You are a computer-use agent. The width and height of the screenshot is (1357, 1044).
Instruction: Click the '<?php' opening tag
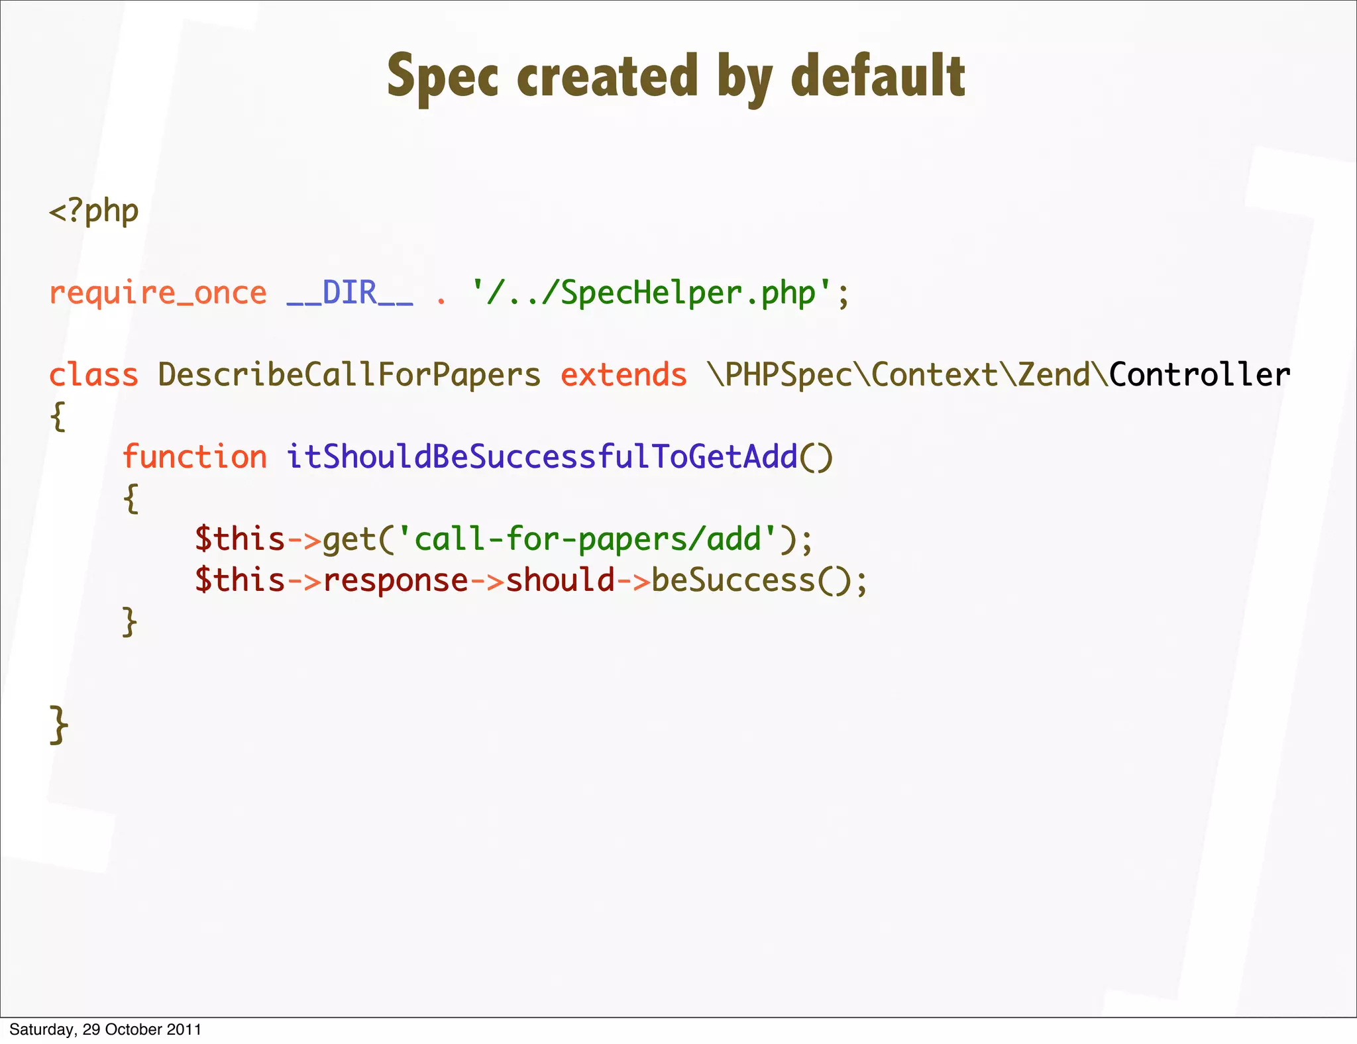click(x=94, y=212)
